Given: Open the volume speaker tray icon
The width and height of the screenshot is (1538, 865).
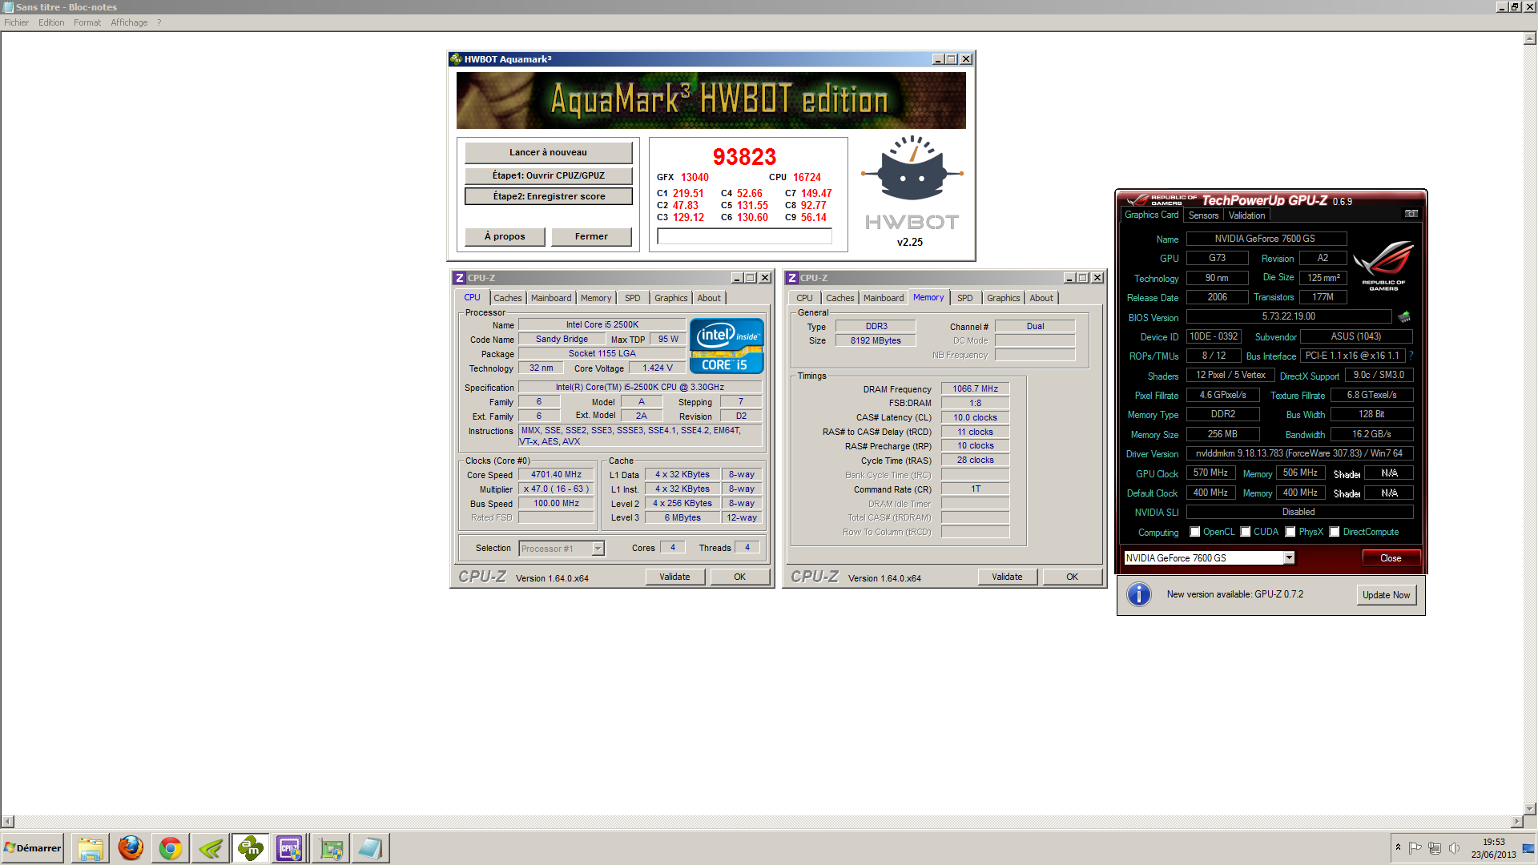Looking at the screenshot, I should click(1454, 847).
